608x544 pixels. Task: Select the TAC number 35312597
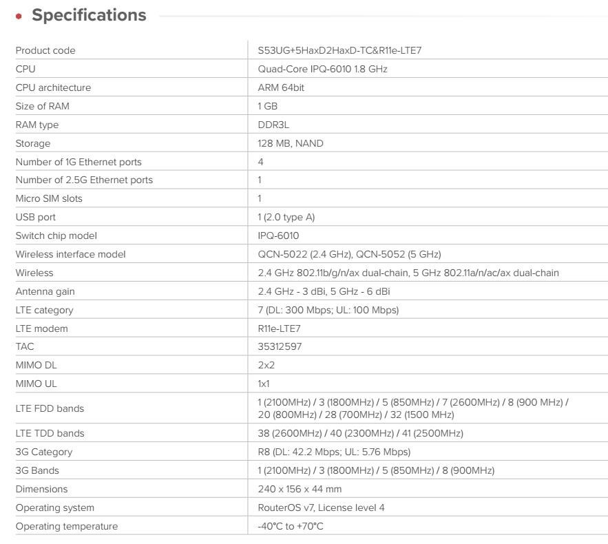pyautogui.click(x=280, y=347)
